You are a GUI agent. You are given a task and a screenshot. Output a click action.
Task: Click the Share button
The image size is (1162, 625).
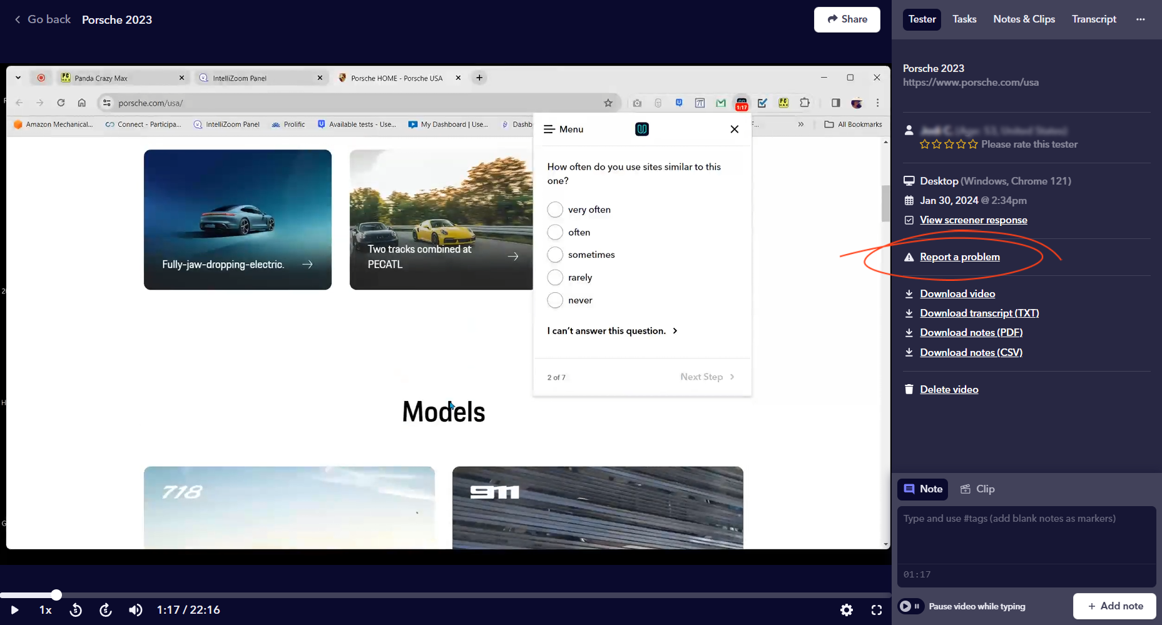point(847,19)
